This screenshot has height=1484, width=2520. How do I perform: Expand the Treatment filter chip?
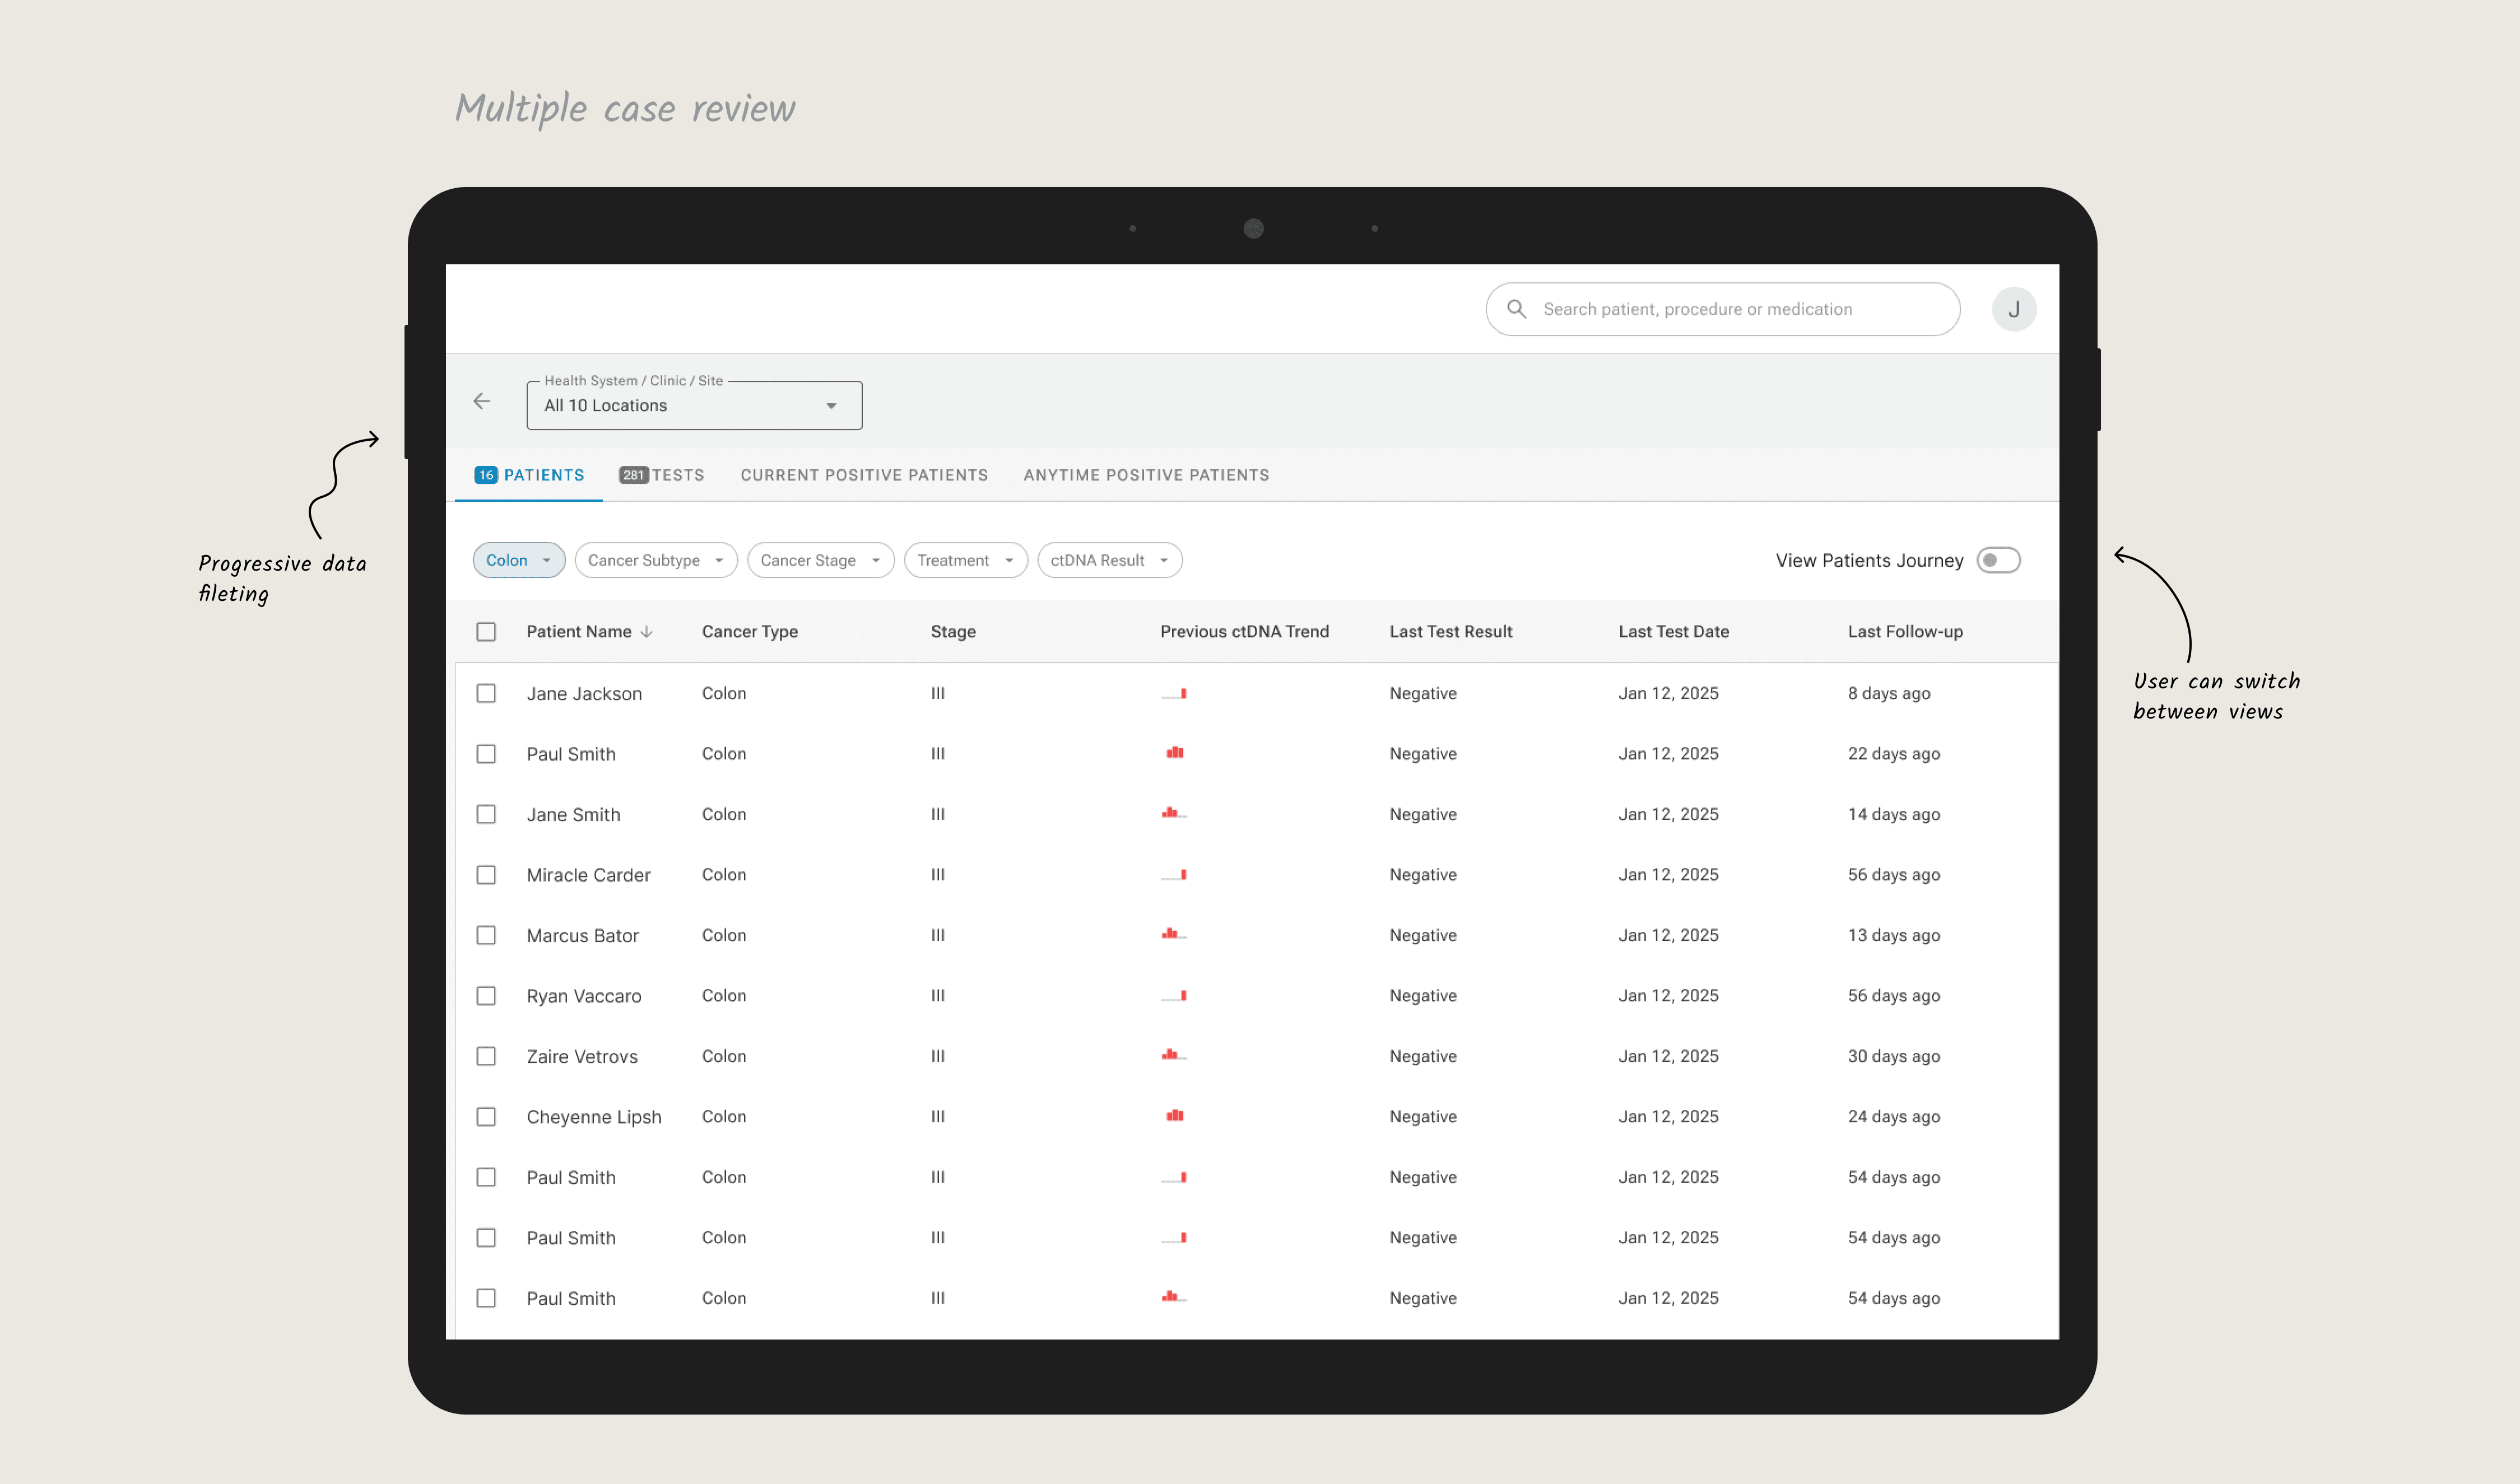click(x=964, y=560)
